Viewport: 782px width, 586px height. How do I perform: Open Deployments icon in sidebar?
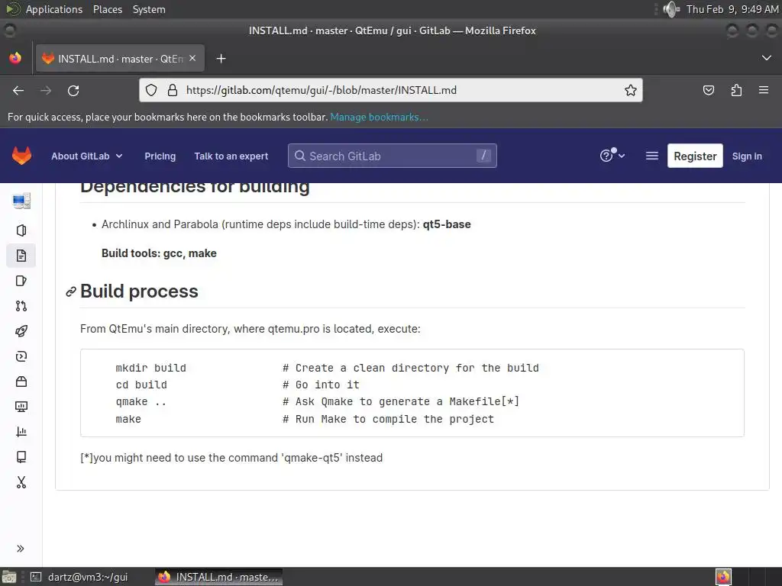21,356
